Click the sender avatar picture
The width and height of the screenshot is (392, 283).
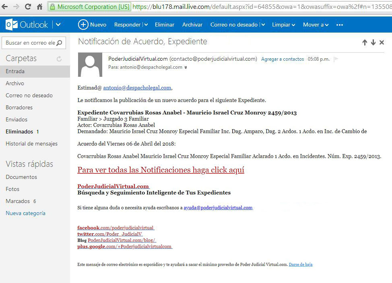(90, 64)
